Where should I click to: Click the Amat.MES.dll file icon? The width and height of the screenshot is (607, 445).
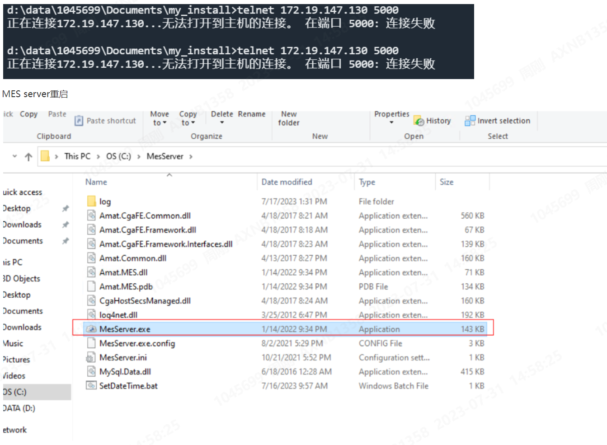point(91,272)
